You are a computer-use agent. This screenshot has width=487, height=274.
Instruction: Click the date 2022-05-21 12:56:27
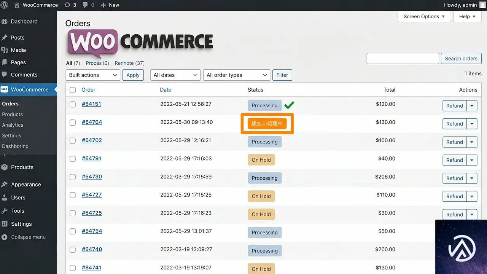186,104
